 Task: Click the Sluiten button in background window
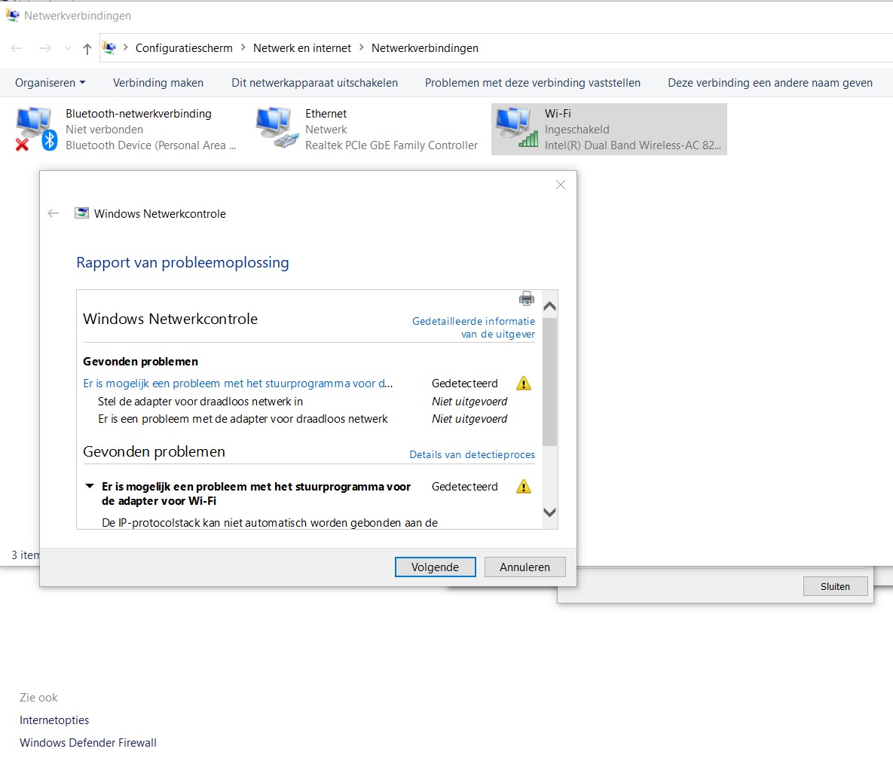pos(836,586)
